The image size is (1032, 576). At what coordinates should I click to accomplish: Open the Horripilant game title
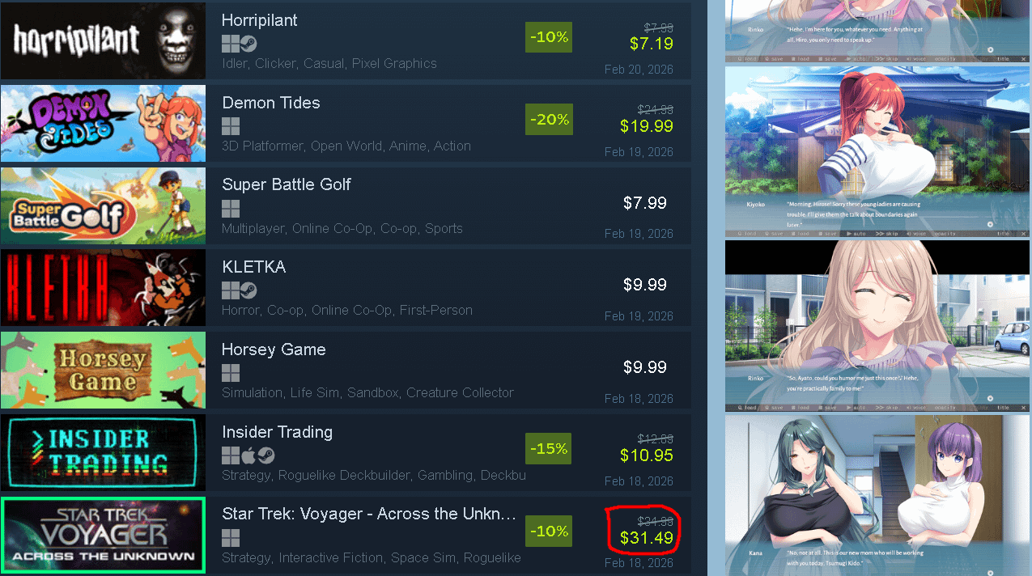point(260,20)
